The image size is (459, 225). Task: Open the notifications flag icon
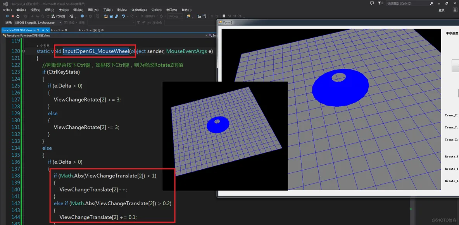[x=379, y=3]
